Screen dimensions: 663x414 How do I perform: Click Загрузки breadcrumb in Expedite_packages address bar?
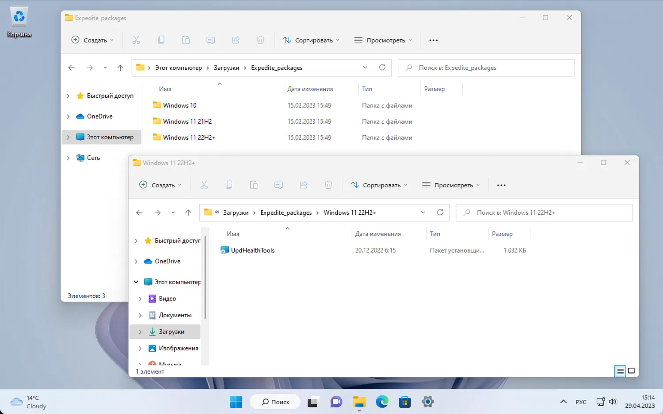point(226,68)
